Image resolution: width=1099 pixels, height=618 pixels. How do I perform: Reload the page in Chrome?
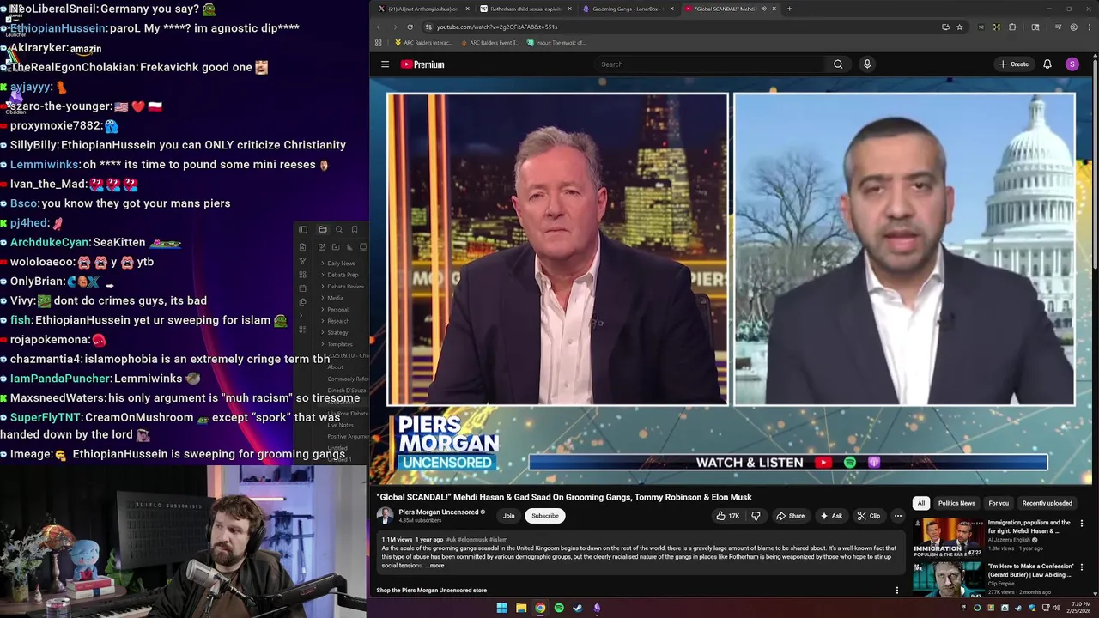point(410,27)
